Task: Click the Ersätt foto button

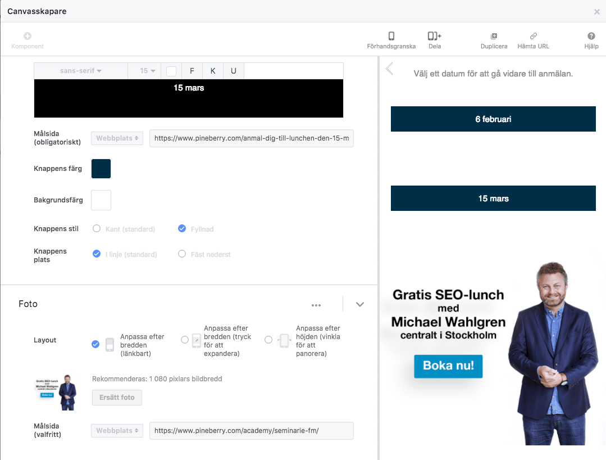Action: click(x=117, y=398)
